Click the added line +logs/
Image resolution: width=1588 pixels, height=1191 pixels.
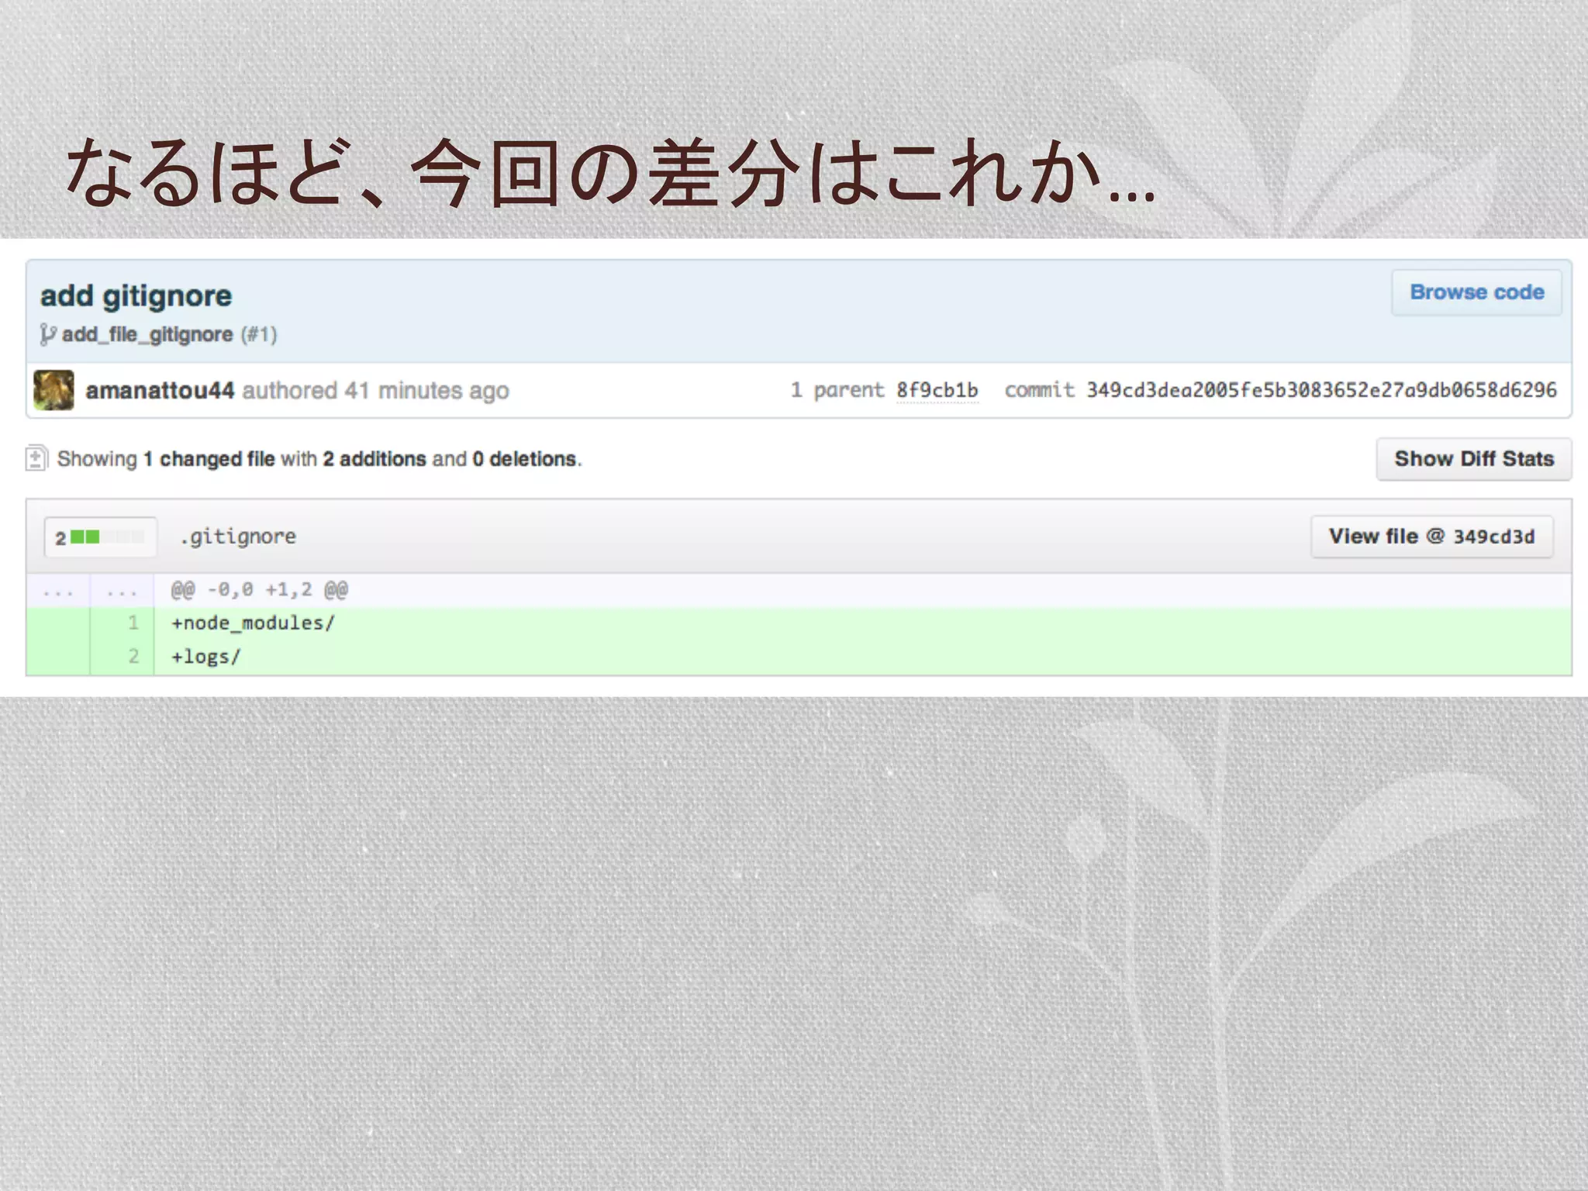pos(206,657)
